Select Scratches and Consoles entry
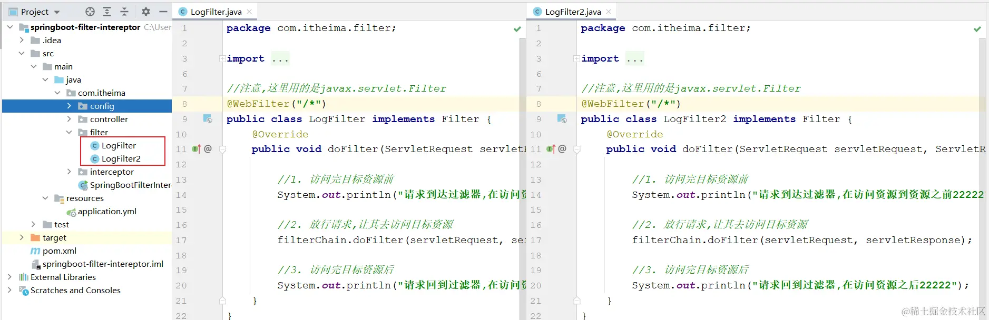The height and width of the screenshot is (320, 989). click(75, 290)
